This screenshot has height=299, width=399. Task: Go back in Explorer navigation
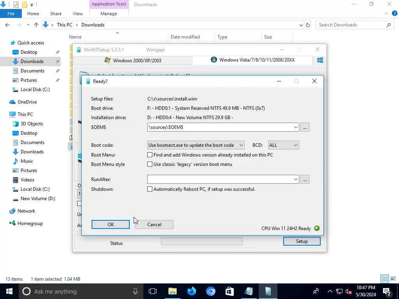pos(8,25)
